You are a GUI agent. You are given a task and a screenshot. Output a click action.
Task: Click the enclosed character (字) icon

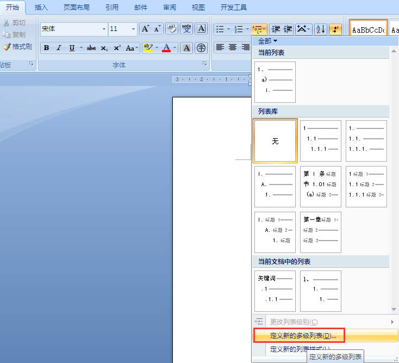click(201, 48)
